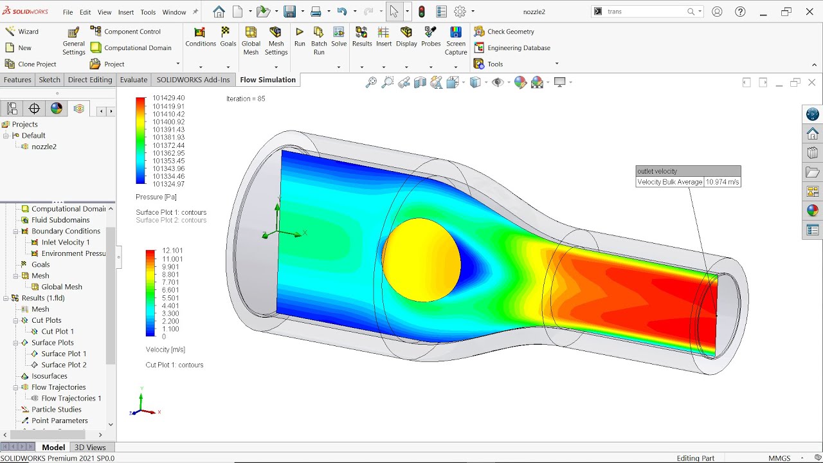Image resolution: width=823 pixels, height=463 pixels.
Task: Open the Edit menu
Action: 85,12
